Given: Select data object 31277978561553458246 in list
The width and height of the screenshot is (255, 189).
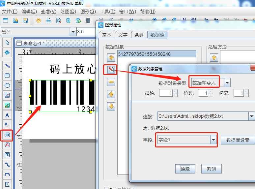Looking at the screenshot, I should [144, 54].
